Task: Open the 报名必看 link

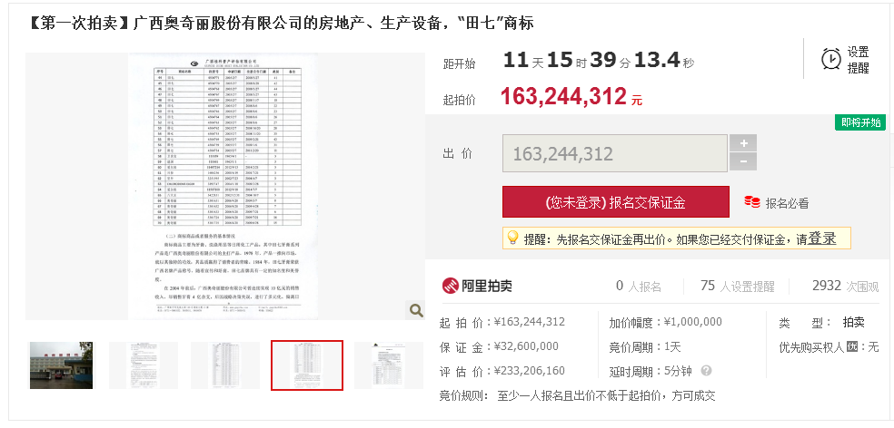Action: click(787, 203)
